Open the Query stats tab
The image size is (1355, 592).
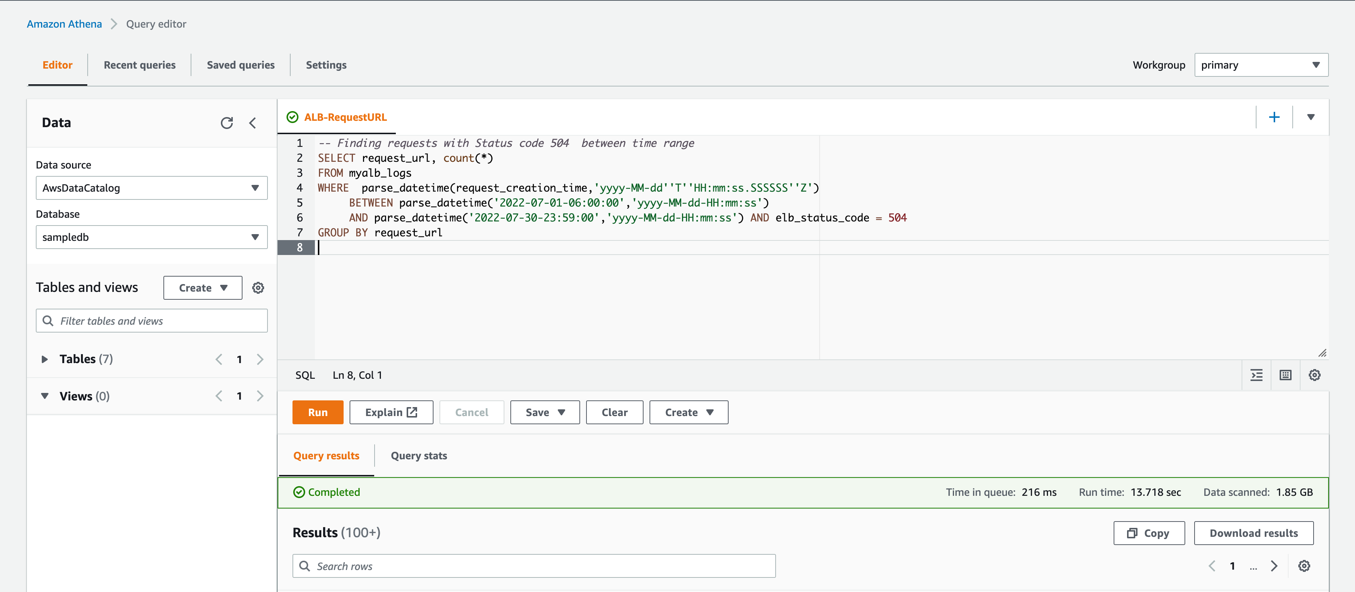click(419, 456)
